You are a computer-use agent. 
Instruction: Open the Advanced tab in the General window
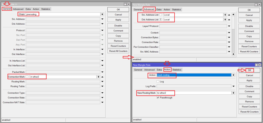coord(18,9)
